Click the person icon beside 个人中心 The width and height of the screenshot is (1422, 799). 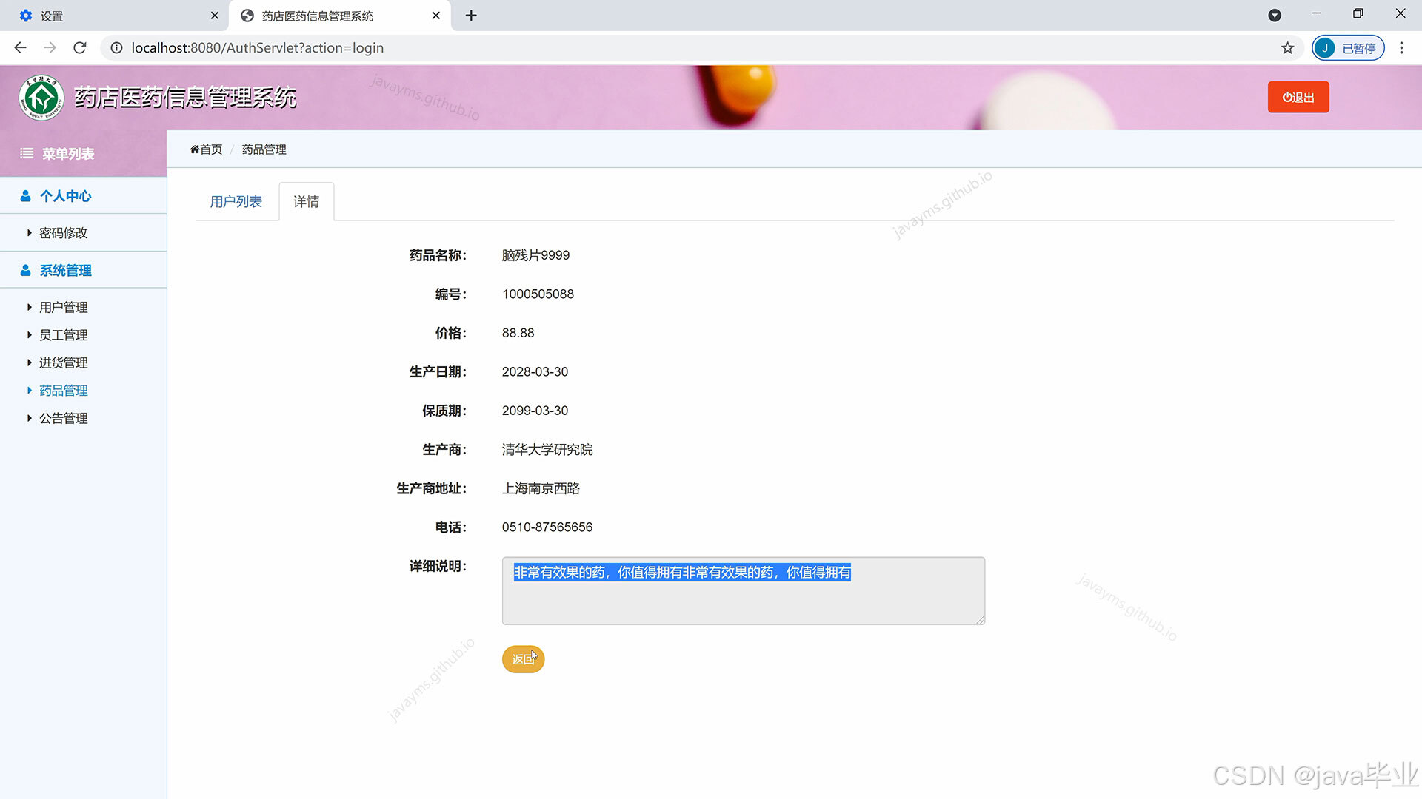[x=26, y=196]
